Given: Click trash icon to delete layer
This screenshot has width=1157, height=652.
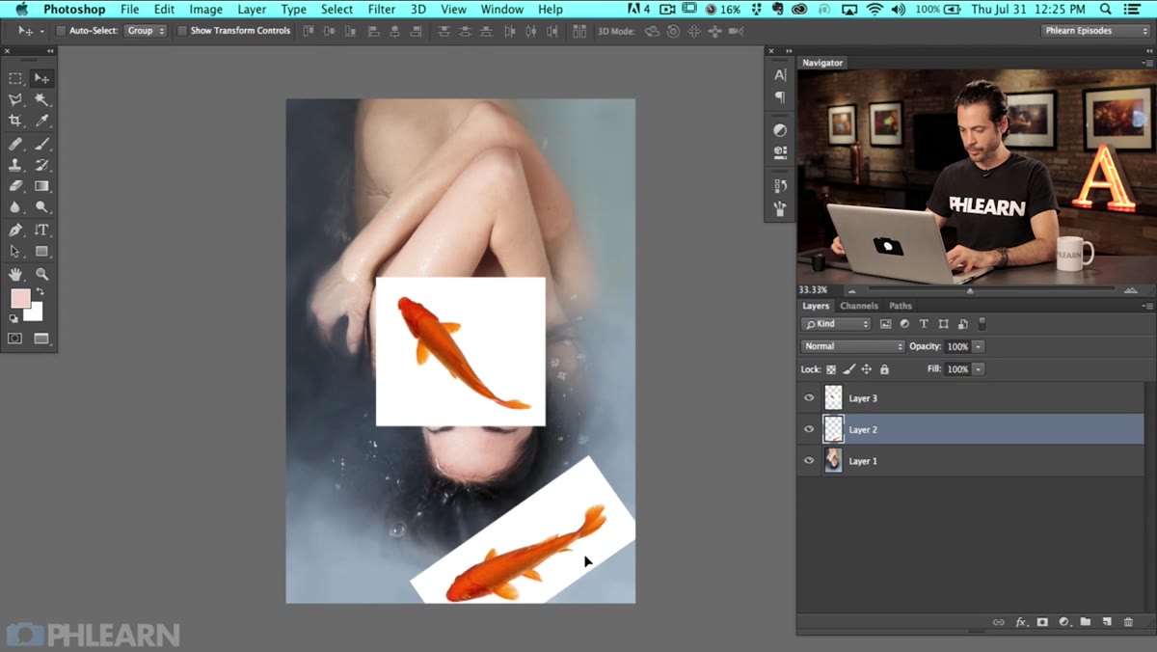Looking at the screenshot, I should tap(1128, 622).
